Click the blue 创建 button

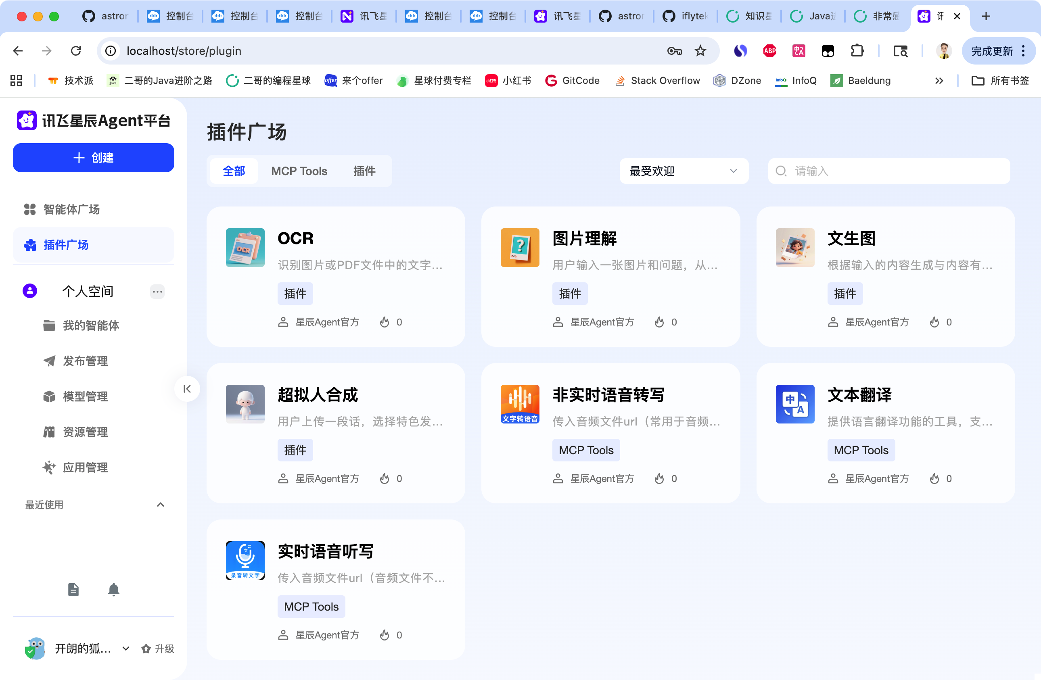[x=94, y=158]
